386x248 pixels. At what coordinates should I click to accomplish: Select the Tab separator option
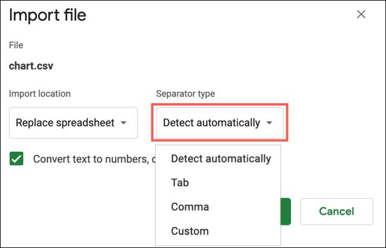(179, 183)
